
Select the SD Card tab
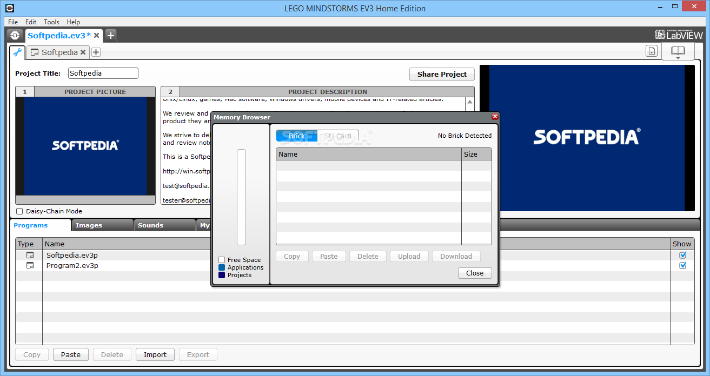[x=338, y=136]
